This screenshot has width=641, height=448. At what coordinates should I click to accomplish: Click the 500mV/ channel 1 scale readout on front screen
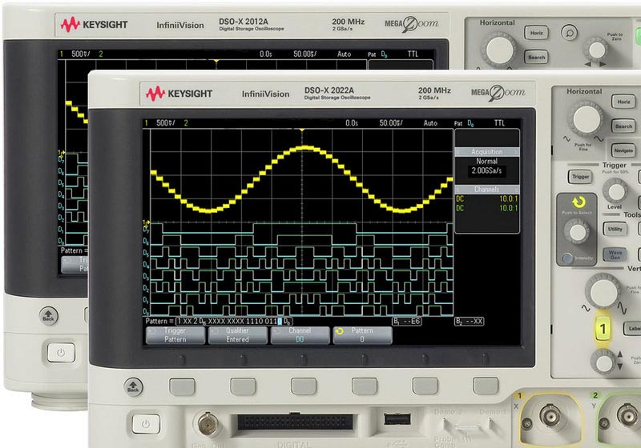pyautogui.click(x=165, y=123)
